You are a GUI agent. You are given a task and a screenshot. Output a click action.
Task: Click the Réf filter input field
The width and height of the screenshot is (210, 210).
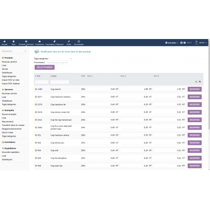42,82
